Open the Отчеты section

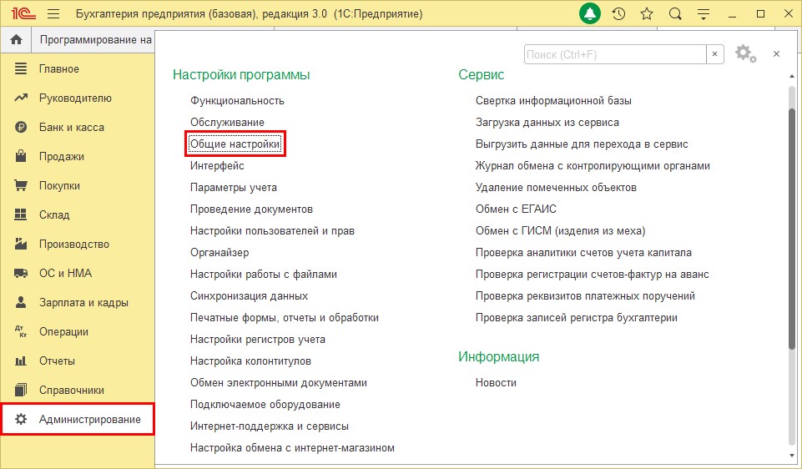(57, 361)
